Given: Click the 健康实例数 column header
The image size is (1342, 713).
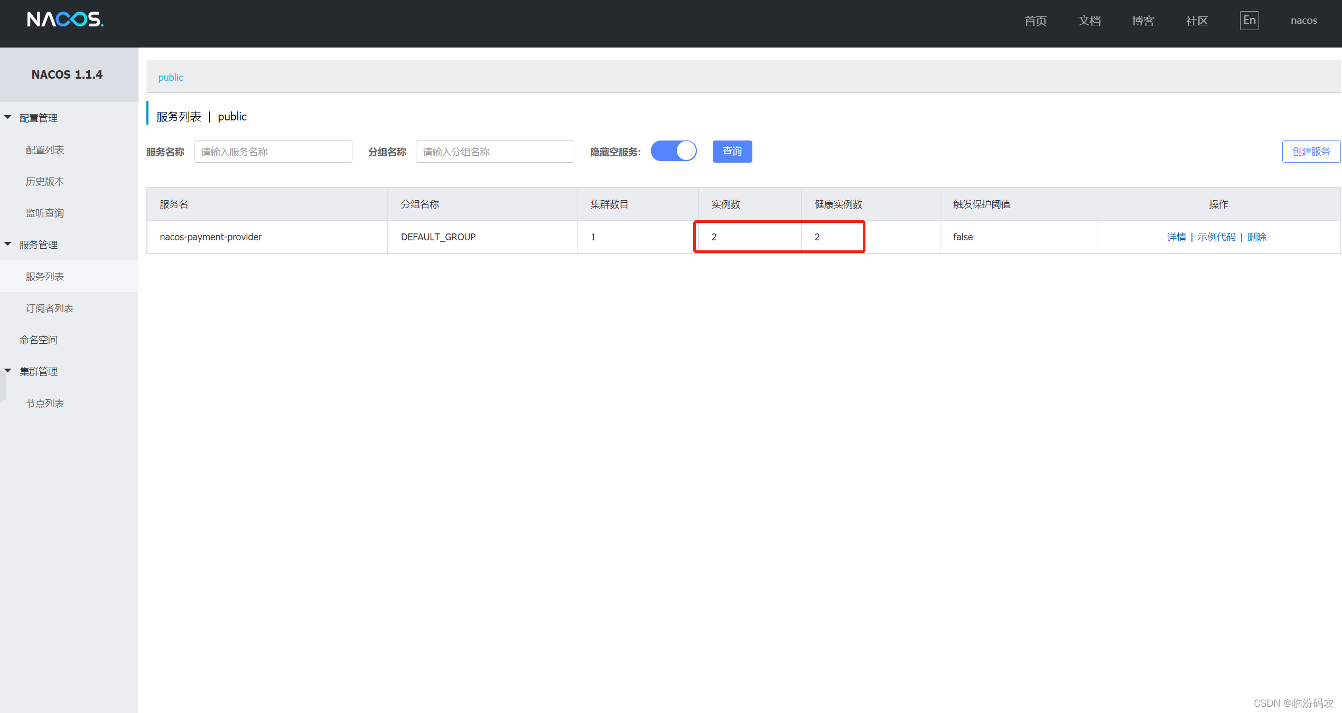Looking at the screenshot, I should click(871, 204).
